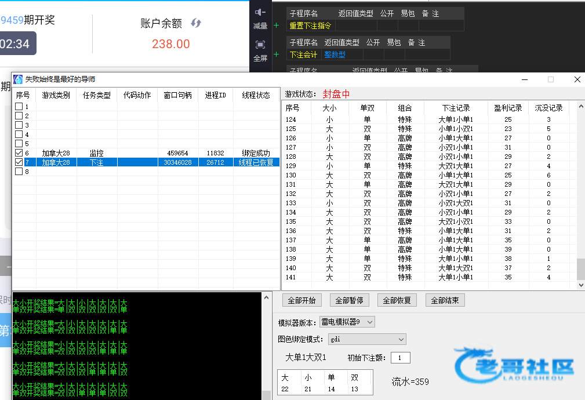Click scroll-down arrow of results list
This screenshot has height=400, width=585.
(580, 285)
